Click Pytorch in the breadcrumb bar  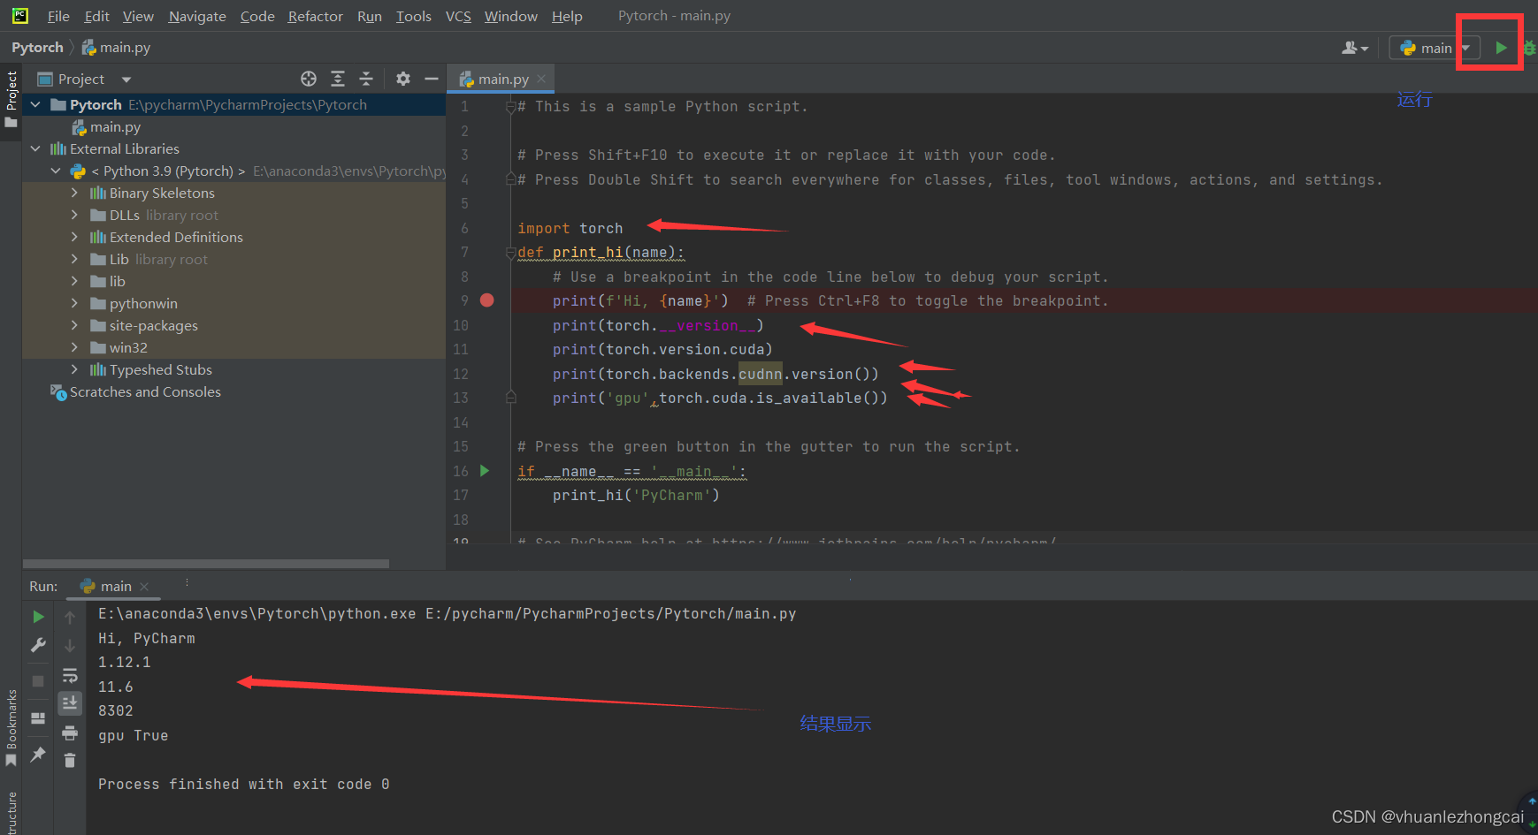click(37, 48)
